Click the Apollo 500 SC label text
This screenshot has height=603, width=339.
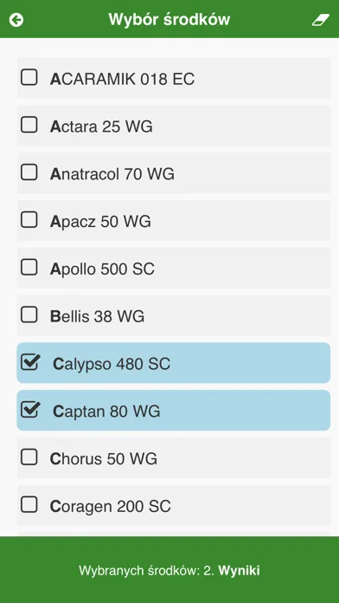pos(102,269)
